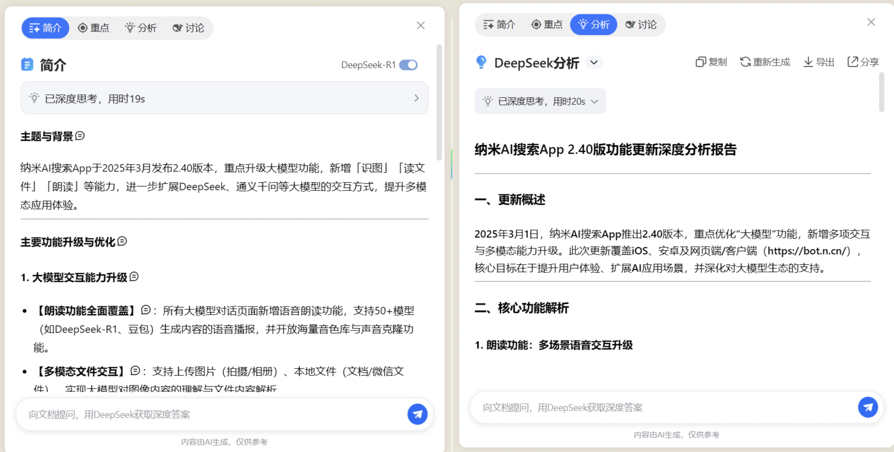Click right panel vertical scrollbar
This screenshot has height=452, width=894.
(x=881, y=92)
